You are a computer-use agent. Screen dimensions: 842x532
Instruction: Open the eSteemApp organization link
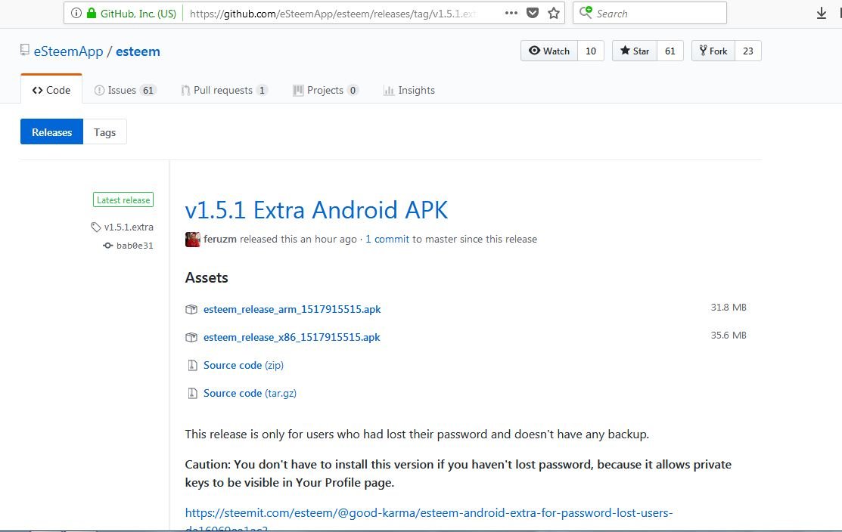[68, 51]
